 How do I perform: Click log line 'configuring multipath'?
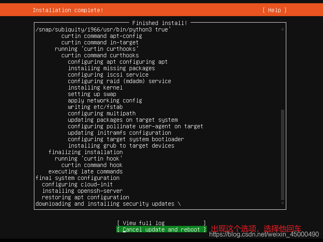tap(102, 113)
